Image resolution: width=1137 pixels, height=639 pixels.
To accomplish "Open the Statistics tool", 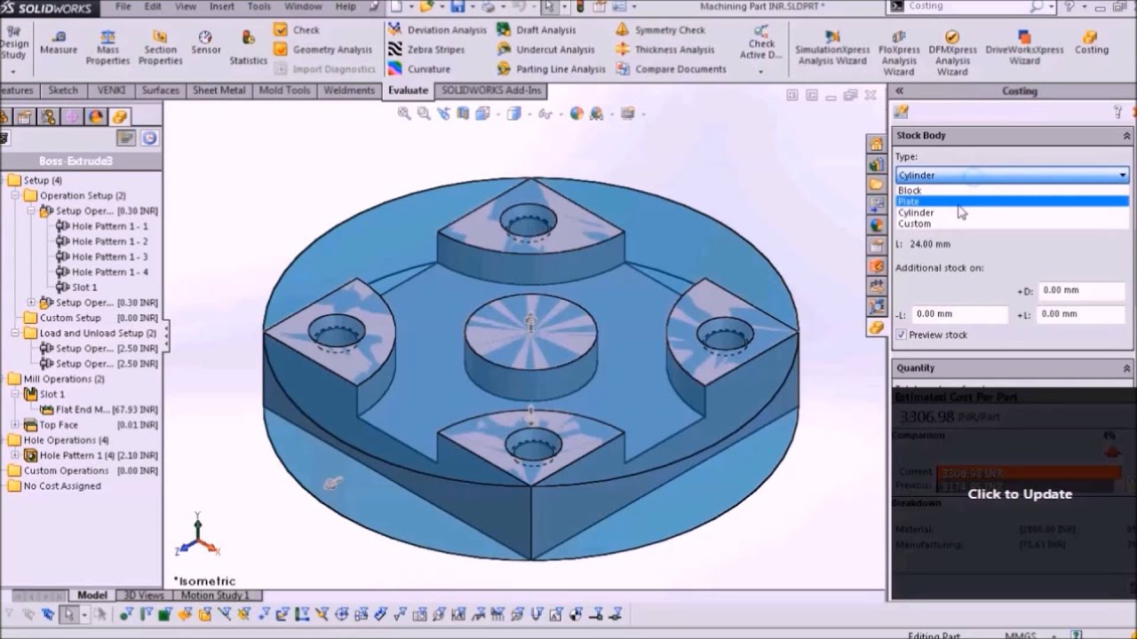I will point(249,48).
